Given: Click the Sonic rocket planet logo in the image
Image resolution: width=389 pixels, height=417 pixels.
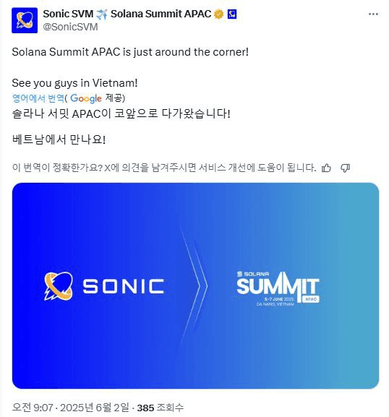Looking at the screenshot, I should 59,286.
